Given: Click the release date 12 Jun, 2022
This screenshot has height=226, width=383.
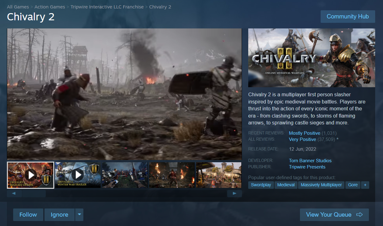Looking at the screenshot, I should pos(302,149).
